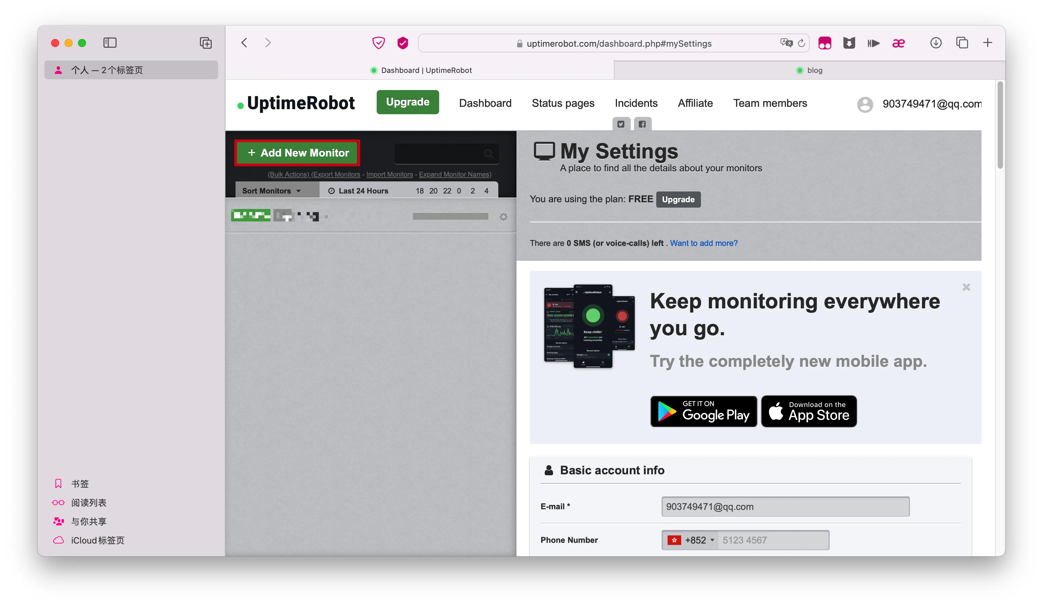Click the Phone Number input field
This screenshot has height=606, width=1043.
click(773, 540)
